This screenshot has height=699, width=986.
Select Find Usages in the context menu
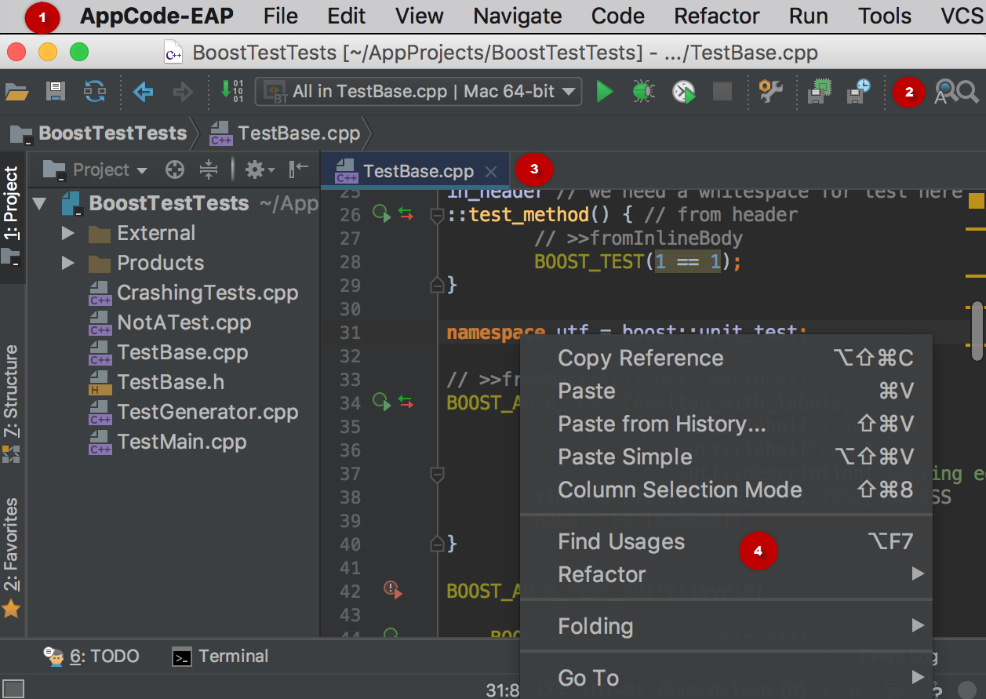[620, 541]
